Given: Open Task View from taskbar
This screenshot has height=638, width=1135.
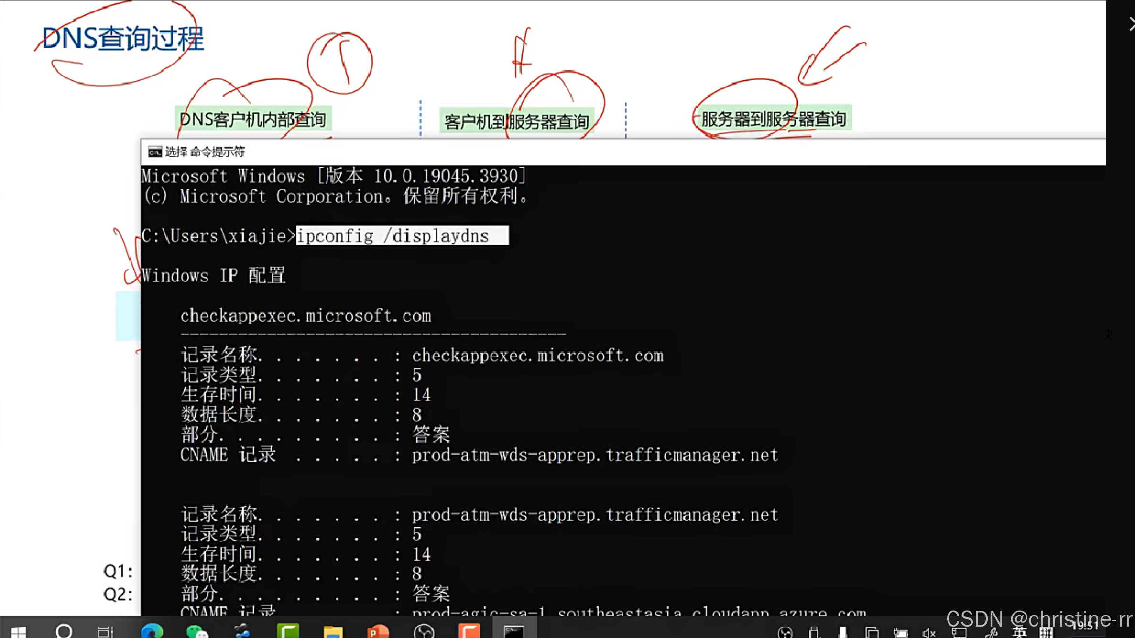Looking at the screenshot, I should click(106, 632).
